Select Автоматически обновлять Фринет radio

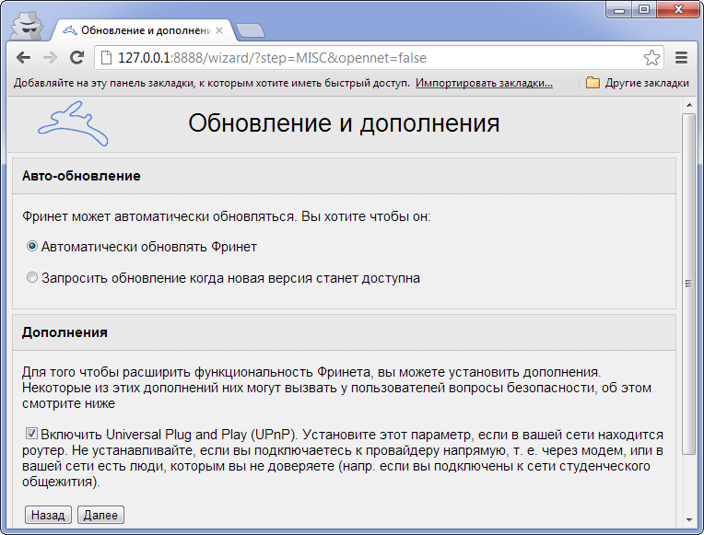coord(32,247)
